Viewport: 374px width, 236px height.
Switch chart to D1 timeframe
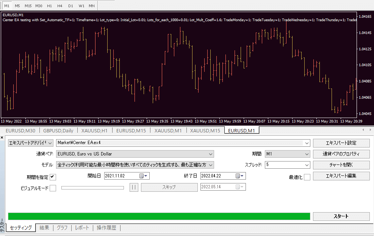(x=70, y=6)
